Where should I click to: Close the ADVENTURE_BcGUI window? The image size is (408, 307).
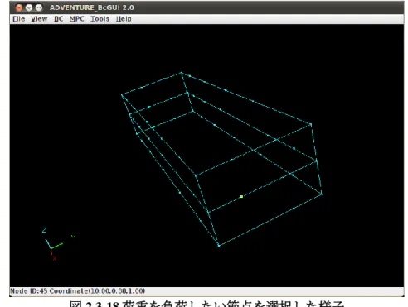19,7
